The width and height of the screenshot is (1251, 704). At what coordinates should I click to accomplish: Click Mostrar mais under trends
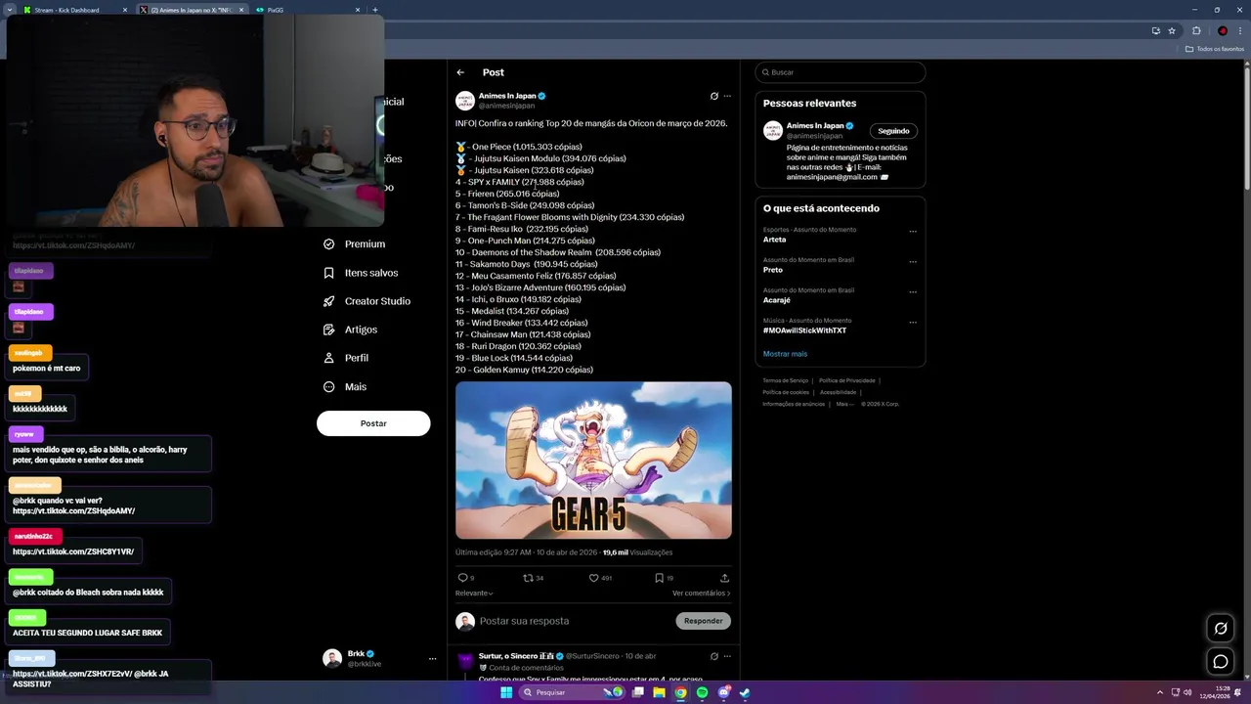(785, 354)
